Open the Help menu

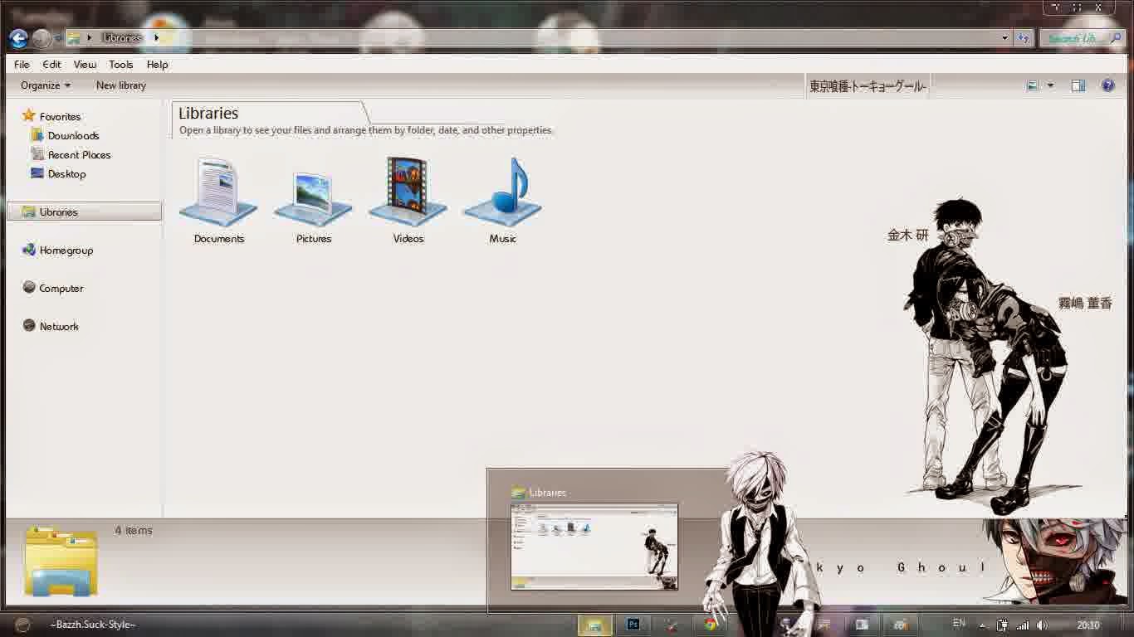(x=157, y=65)
